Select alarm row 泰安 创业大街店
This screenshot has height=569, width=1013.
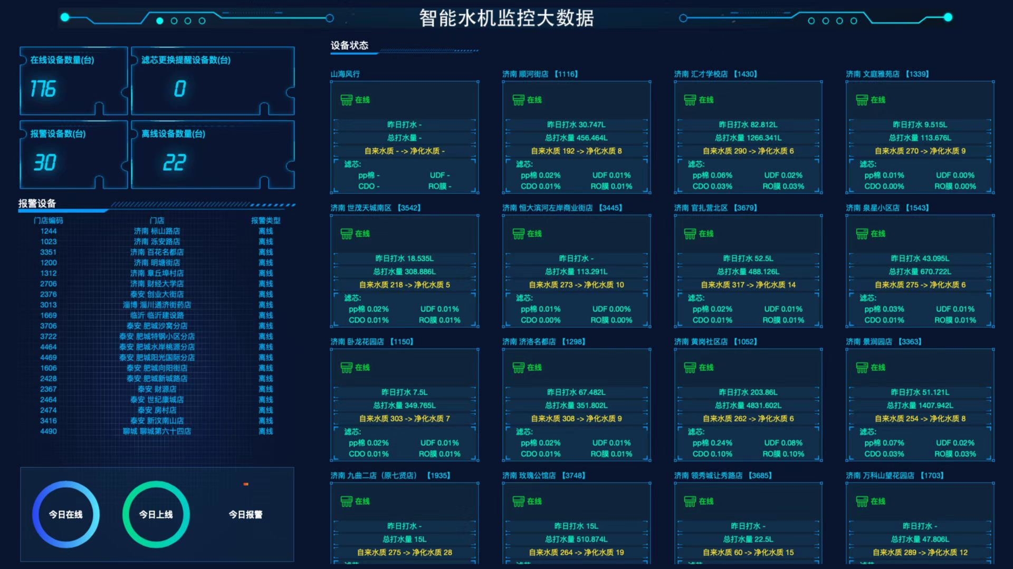tap(157, 294)
